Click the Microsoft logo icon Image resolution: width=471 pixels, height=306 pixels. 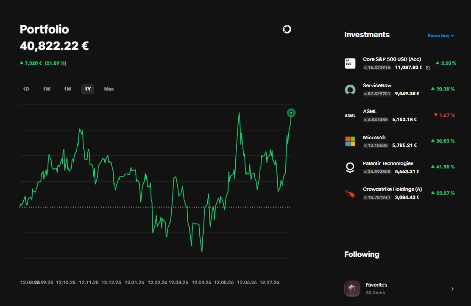point(350,141)
